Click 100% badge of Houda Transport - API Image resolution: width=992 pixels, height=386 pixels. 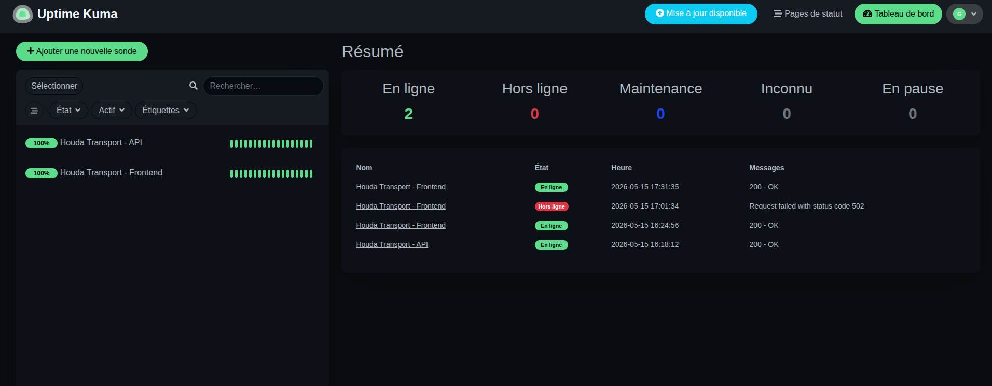42,143
